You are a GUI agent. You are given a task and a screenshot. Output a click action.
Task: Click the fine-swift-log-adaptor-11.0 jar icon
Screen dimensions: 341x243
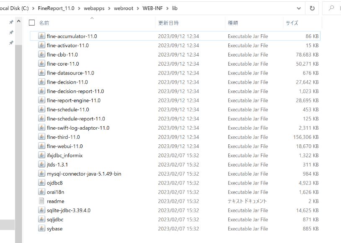[x=41, y=128]
